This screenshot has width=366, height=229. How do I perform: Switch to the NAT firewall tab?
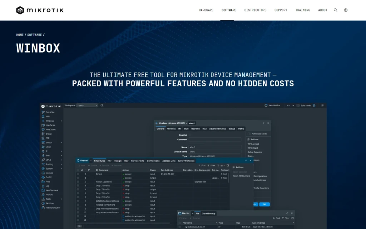point(109,161)
